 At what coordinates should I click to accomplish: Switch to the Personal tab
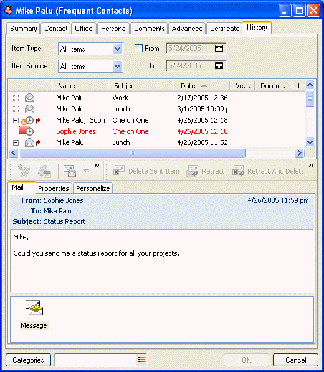tap(113, 29)
